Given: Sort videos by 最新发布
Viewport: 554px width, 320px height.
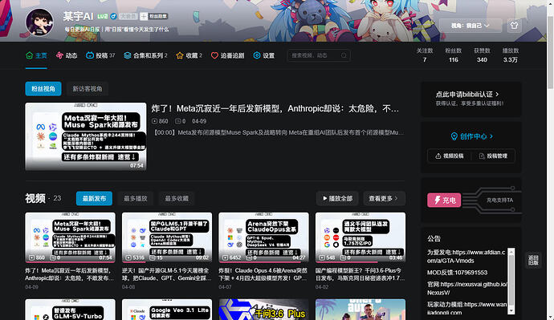Looking at the screenshot, I should 94,199.
